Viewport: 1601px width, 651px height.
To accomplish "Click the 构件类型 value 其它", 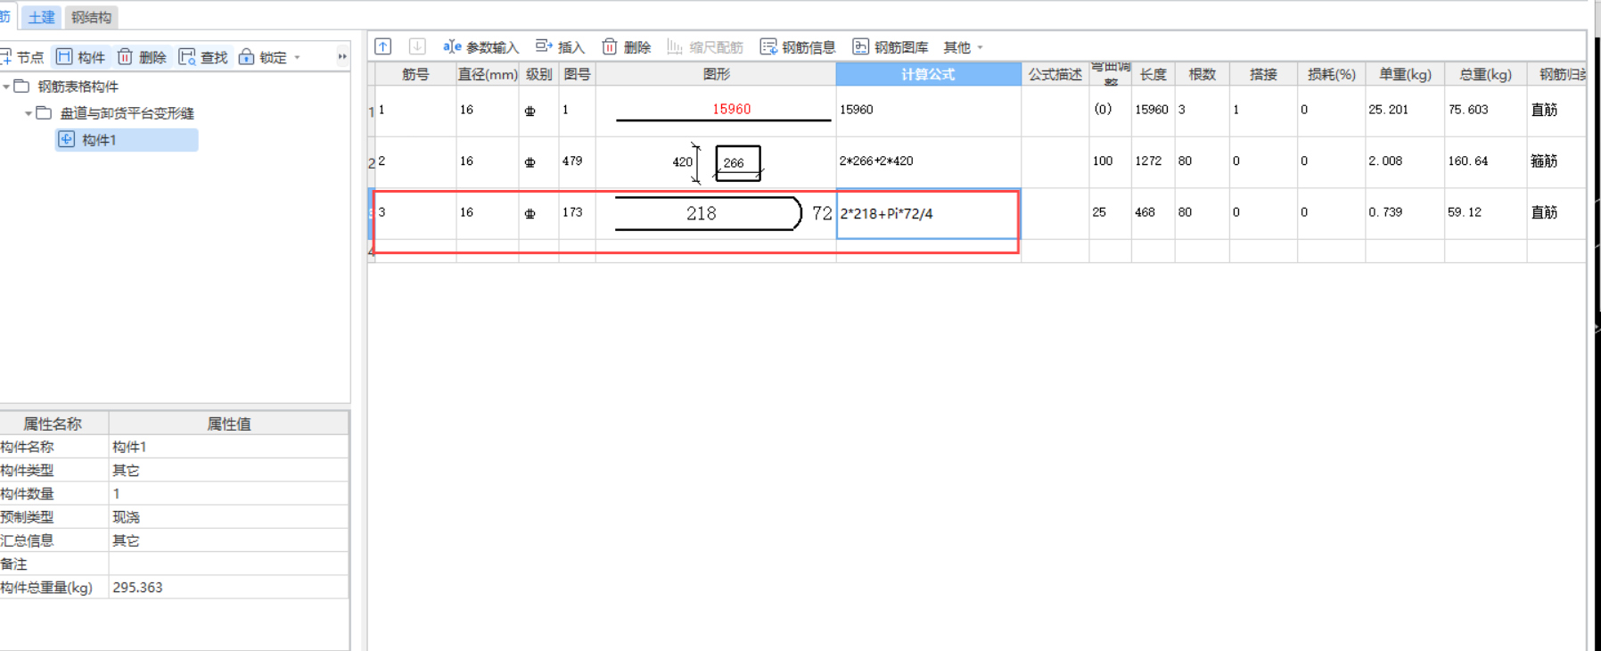I will pyautogui.click(x=228, y=470).
